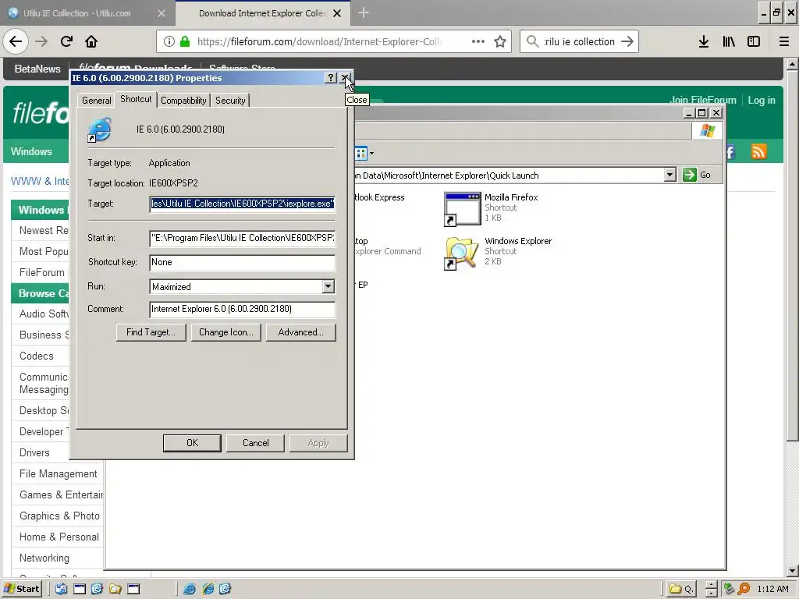The height and width of the screenshot is (599, 799).
Task: Open the Graphics & Photo category
Action: click(x=59, y=516)
